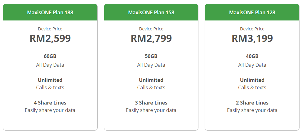This screenshot has width=302, height=134.
Task: Click Device Price label in Plan 188 card
Action: (50, 29)
